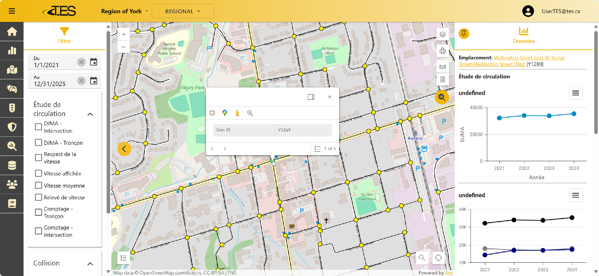The width and height of the screenshot is (599, 276).
Task: Open the Du date calendar picker
Action: pyautogui.click(x=94, y=62)
